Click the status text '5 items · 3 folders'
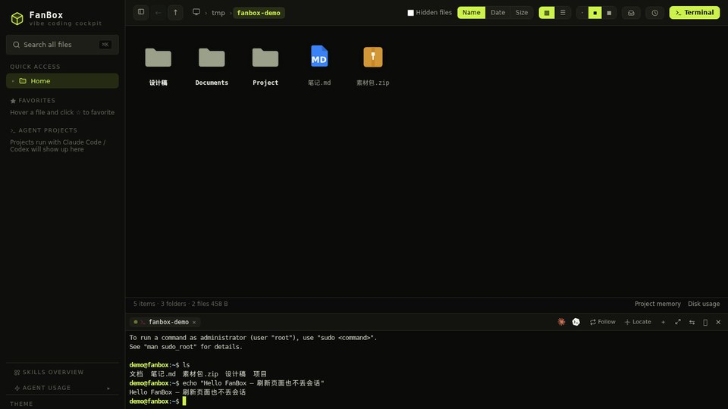 point(160,304)
